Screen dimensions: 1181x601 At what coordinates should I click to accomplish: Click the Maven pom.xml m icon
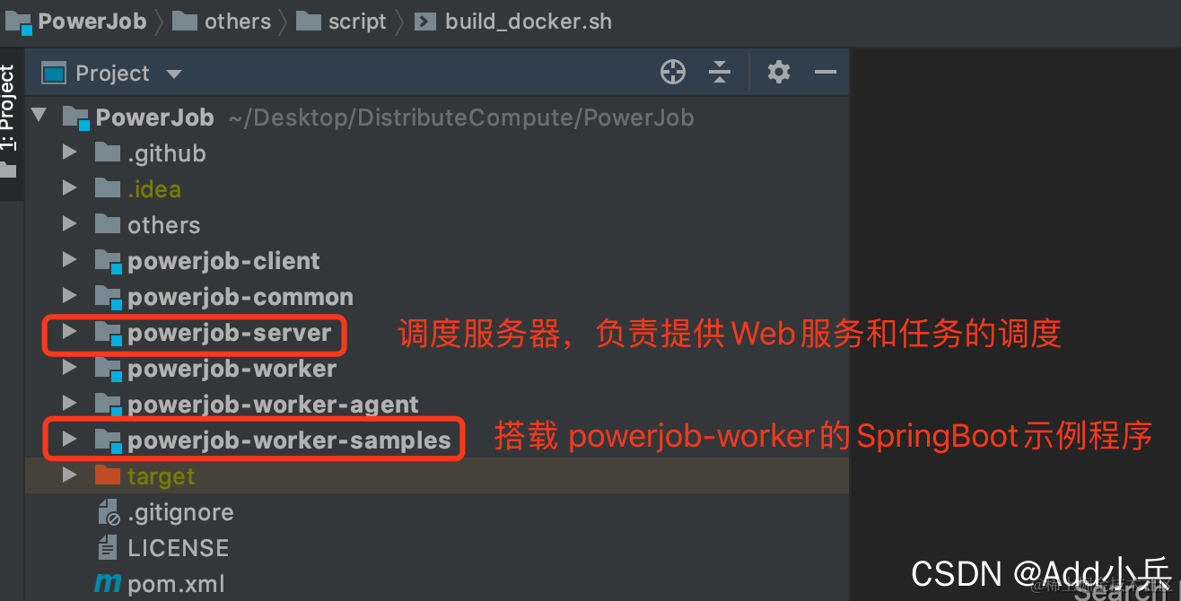pyautogui.click(x=108, y=584)
